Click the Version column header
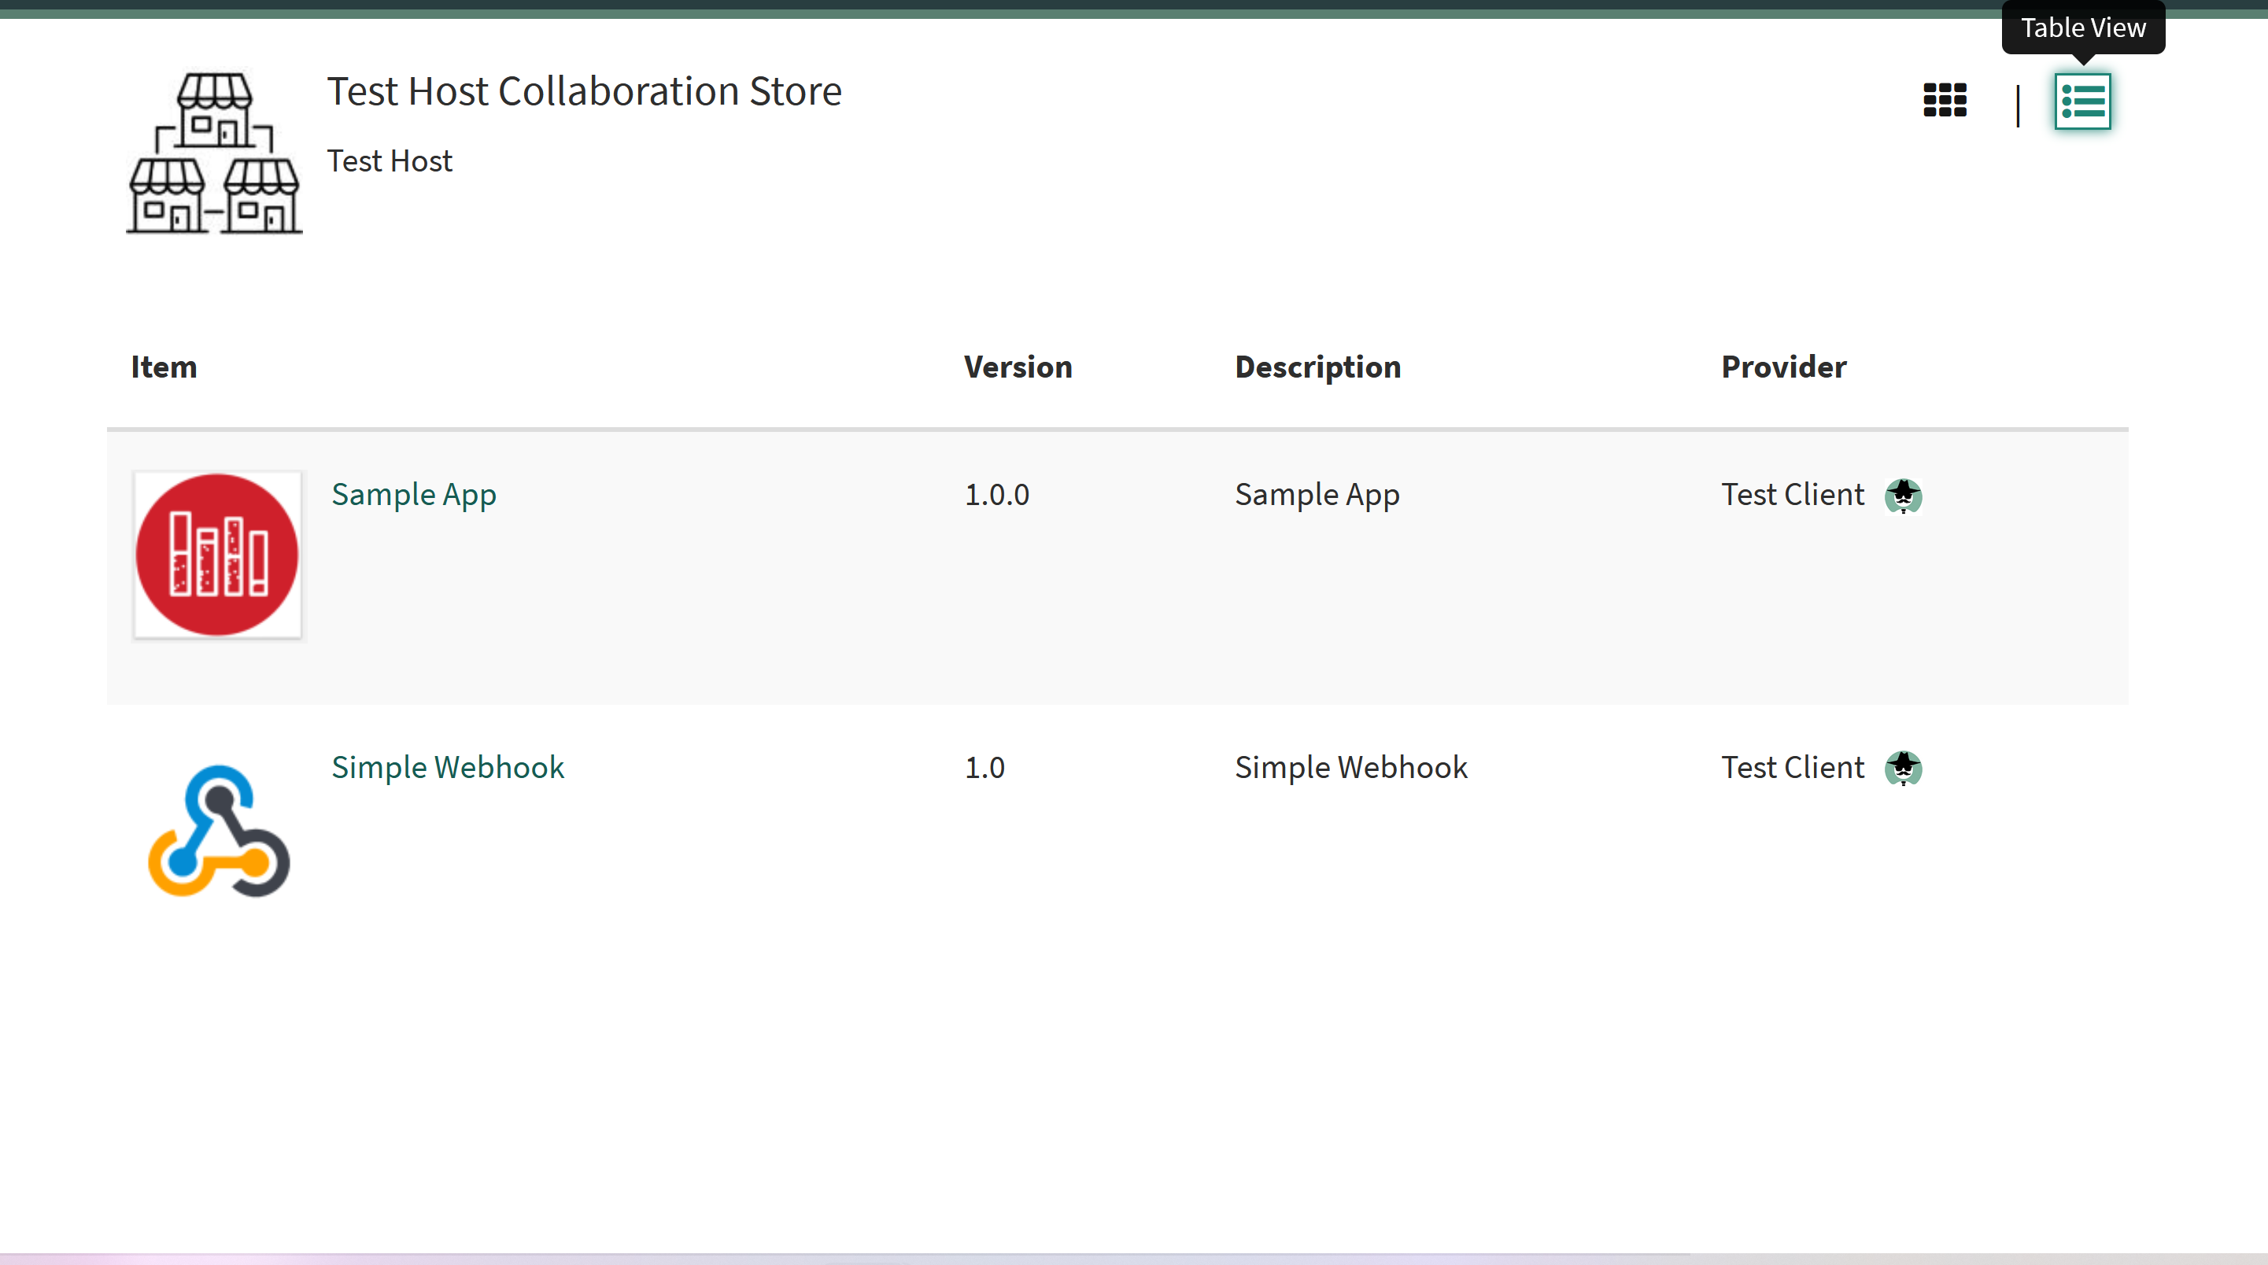 1018,367
